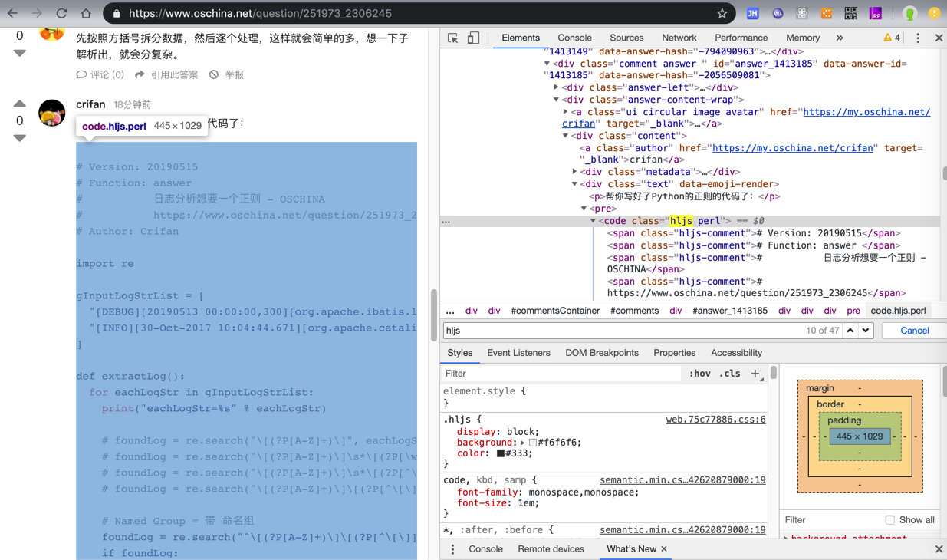Collapse the code hljs perl node
This screenshot has height=560, width=947.
coord(594,221)
